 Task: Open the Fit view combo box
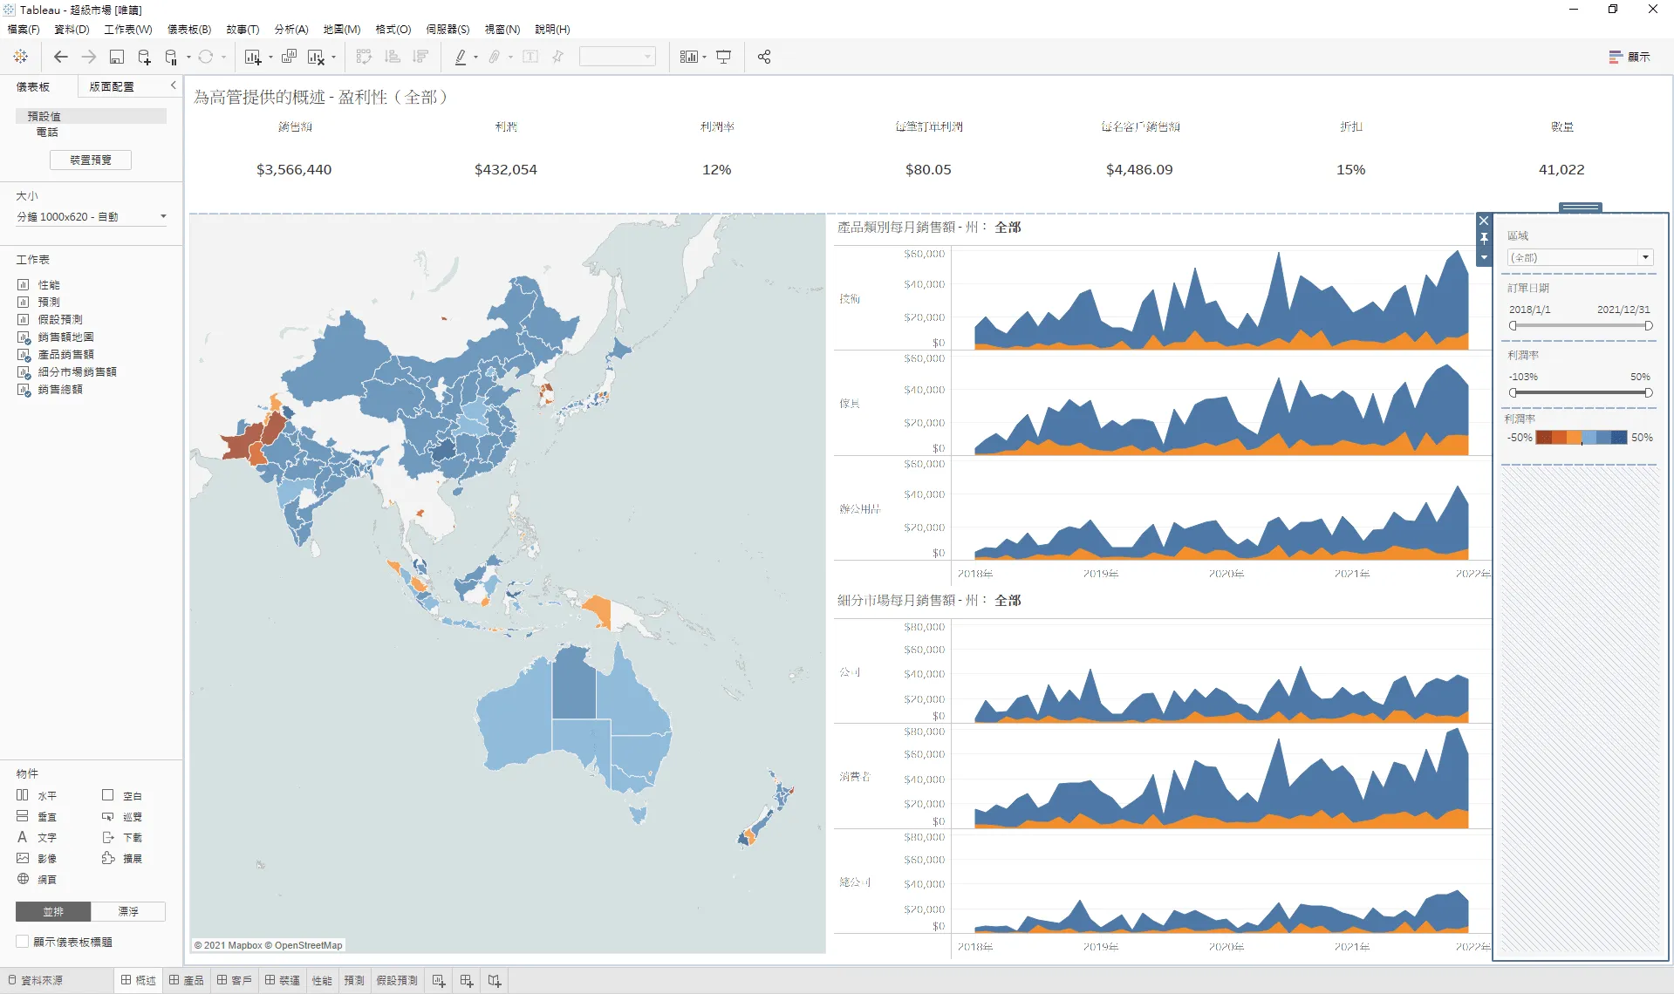tap(617, 57)
